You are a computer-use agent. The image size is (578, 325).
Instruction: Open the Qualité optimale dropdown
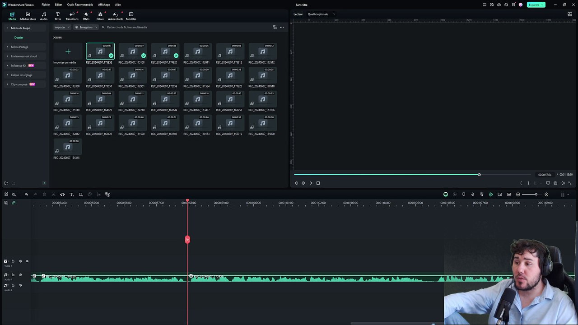click(x=322, y=14)
